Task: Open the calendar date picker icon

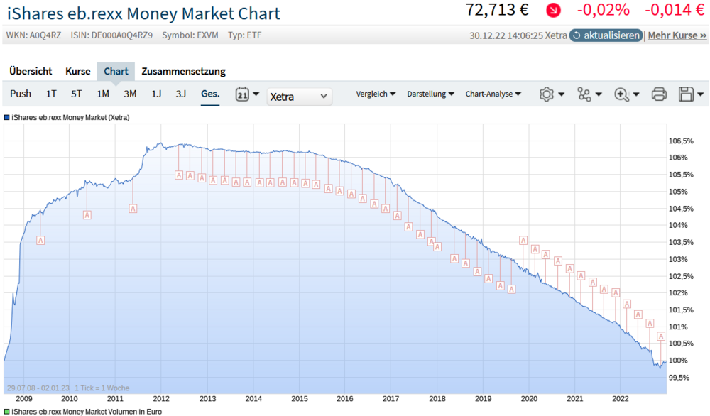Action: (x=242, y=94)
